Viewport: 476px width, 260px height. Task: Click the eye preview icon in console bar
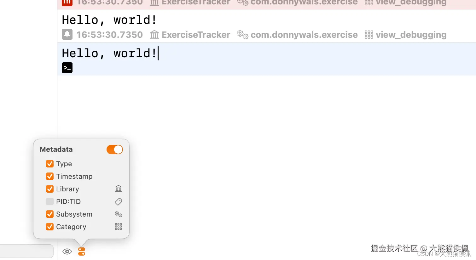pyautogui.click(x=67, y=252)
